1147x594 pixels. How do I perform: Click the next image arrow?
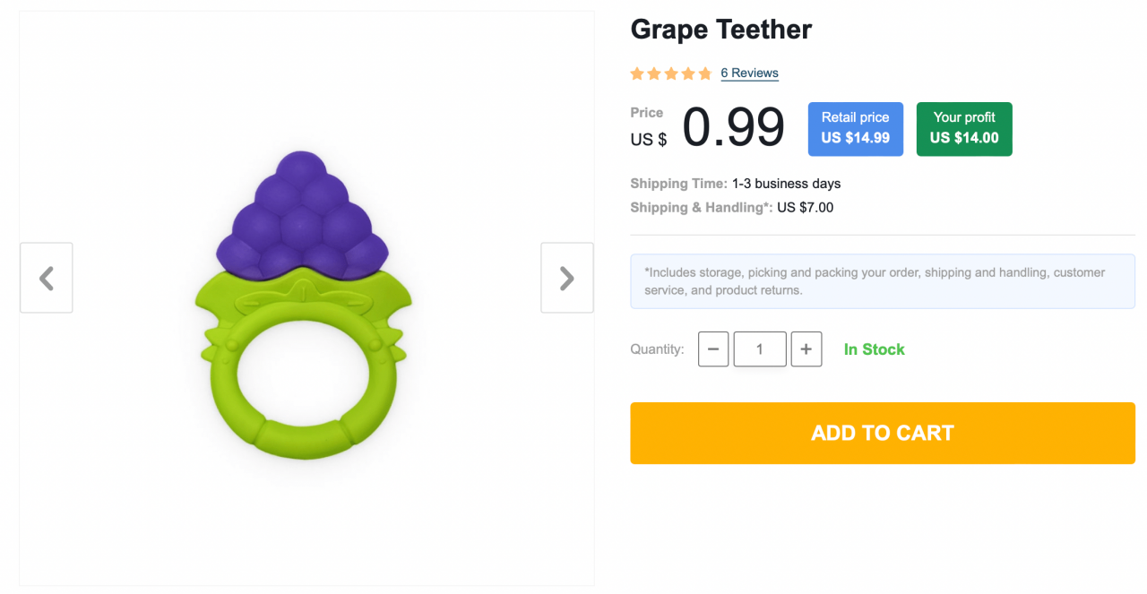566,278
